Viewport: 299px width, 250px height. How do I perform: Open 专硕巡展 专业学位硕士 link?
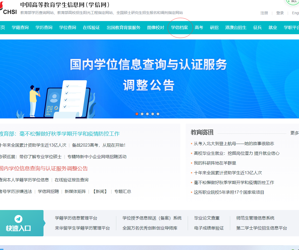31,157
